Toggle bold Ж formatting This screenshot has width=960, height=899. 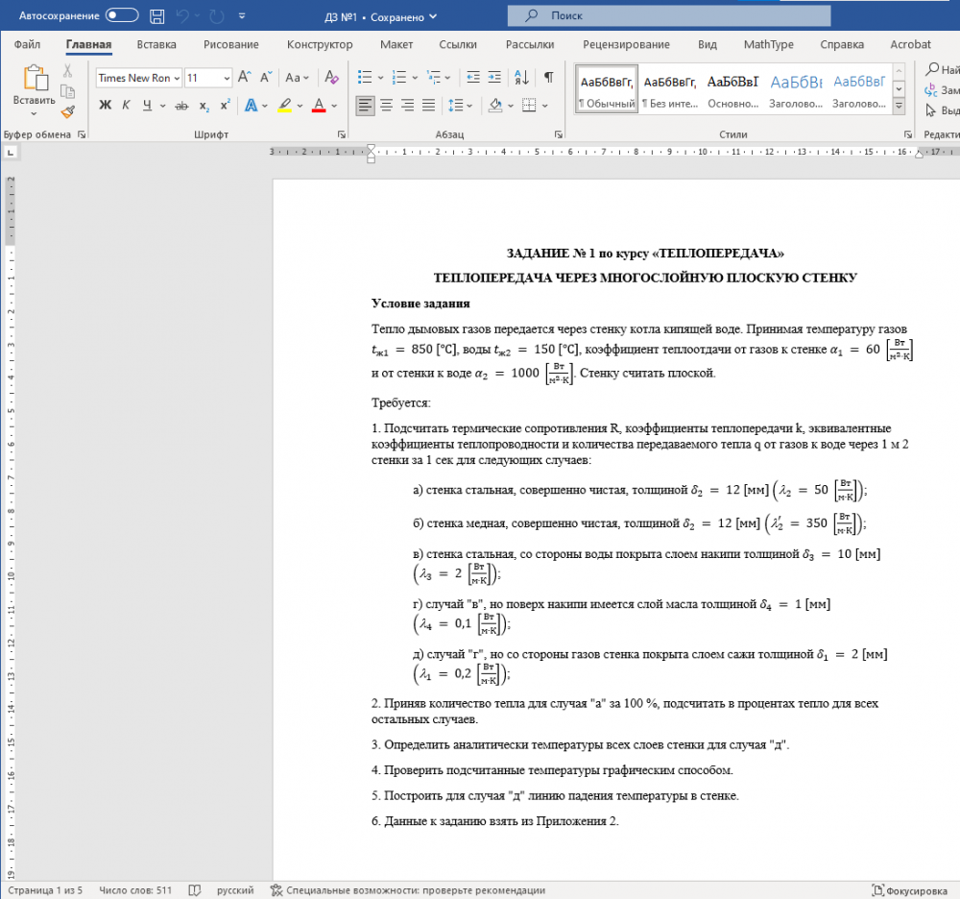click(106, 106)
